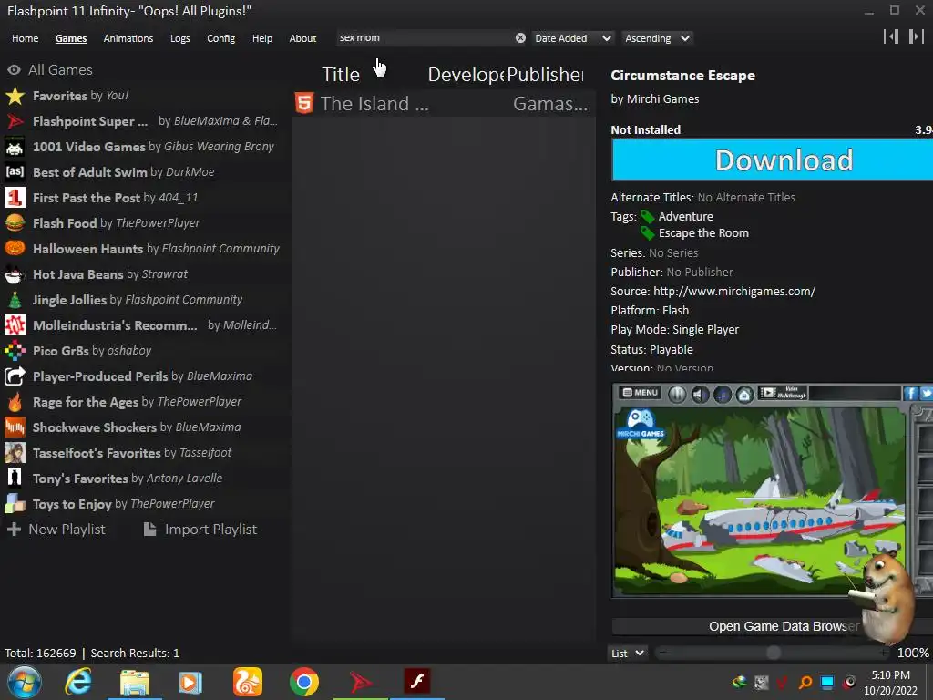The width and height of the screenshot is (933, 700).
Task: Sort by the Publisher column header
Action: tap(545, 75)
